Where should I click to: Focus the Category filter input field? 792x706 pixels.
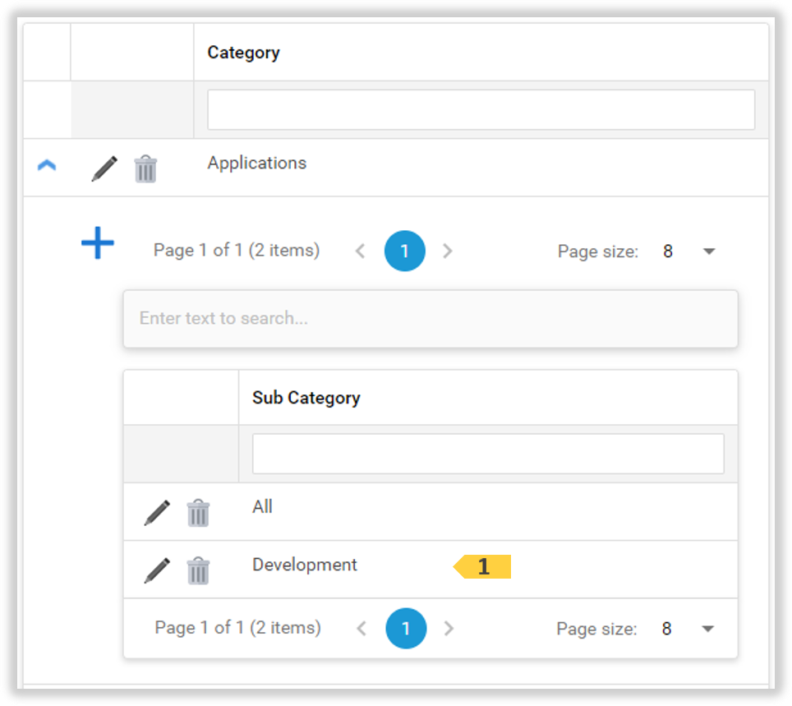pos(481,109)
